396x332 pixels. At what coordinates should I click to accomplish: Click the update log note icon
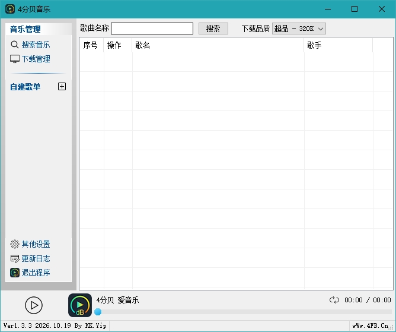(15, 258)
